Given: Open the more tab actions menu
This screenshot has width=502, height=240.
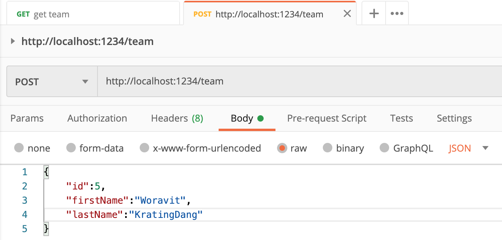Looking at the screenshot, I should (397, 13).
